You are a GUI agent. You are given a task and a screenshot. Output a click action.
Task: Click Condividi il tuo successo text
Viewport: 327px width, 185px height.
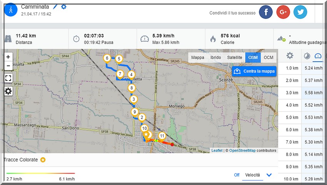[x=232, y=13]
